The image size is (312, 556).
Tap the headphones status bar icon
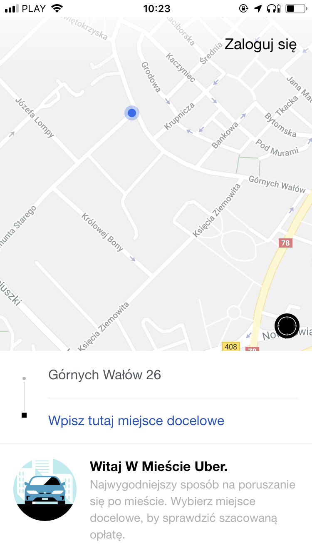point(273,8)
